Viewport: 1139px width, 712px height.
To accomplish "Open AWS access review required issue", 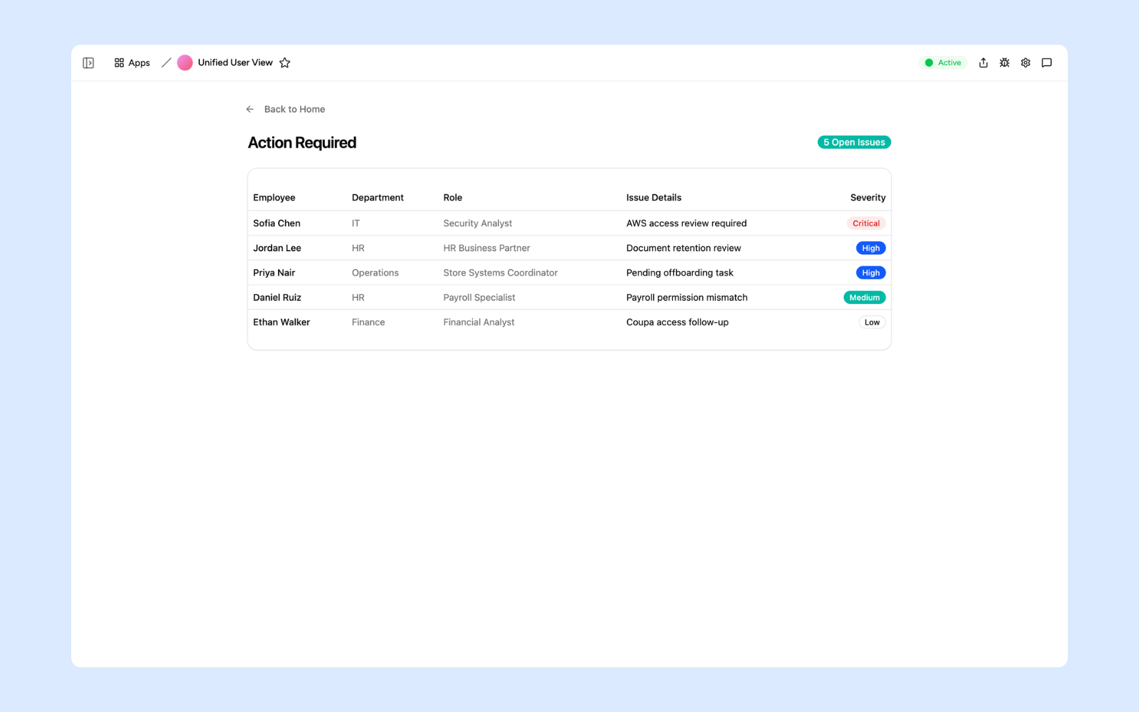I will (x=686, y=223).
